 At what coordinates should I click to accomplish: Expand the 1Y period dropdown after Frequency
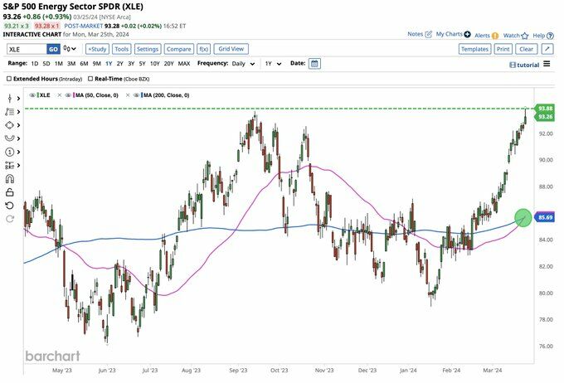point(271,63)
